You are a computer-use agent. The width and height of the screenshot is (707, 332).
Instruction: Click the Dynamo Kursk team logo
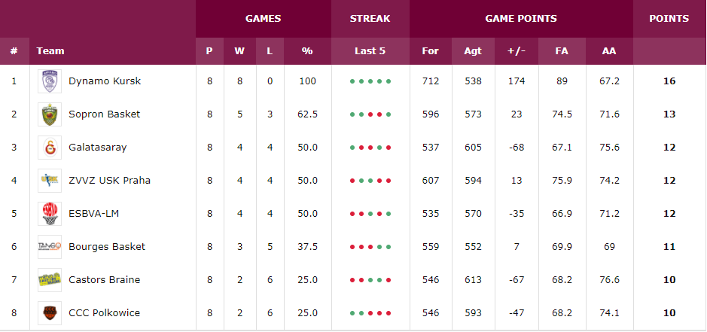pyautogui.click(x=50, y=81)
